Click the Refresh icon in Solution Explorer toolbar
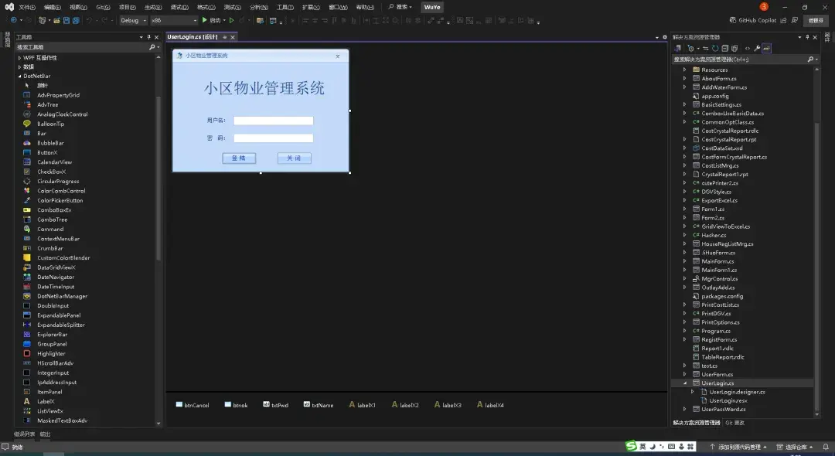 (x=715, y=48)
